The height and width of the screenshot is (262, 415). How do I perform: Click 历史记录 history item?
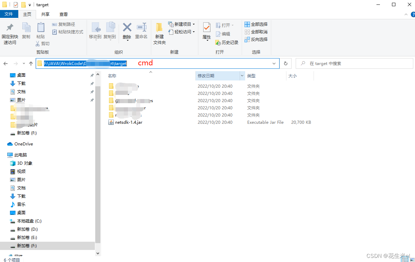point(227,43)
